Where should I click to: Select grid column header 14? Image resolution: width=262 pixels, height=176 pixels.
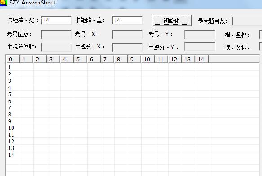[x=201, y=59]
